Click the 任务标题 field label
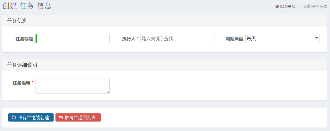330x131 pixels. click(24, 39)
